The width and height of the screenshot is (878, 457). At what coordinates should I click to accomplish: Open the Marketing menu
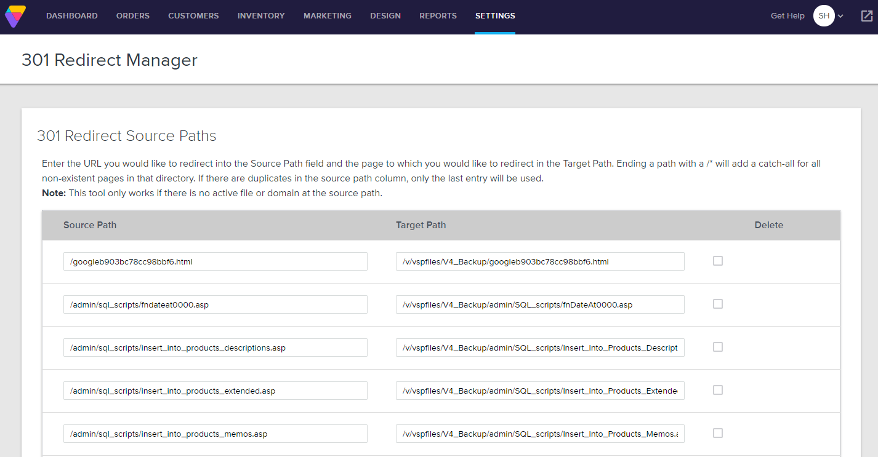click(328, 16)
